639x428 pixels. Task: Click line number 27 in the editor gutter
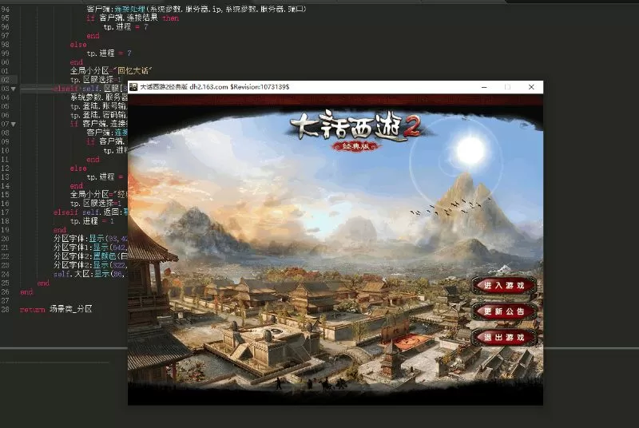pyautogui.click(x=5, y=300)
